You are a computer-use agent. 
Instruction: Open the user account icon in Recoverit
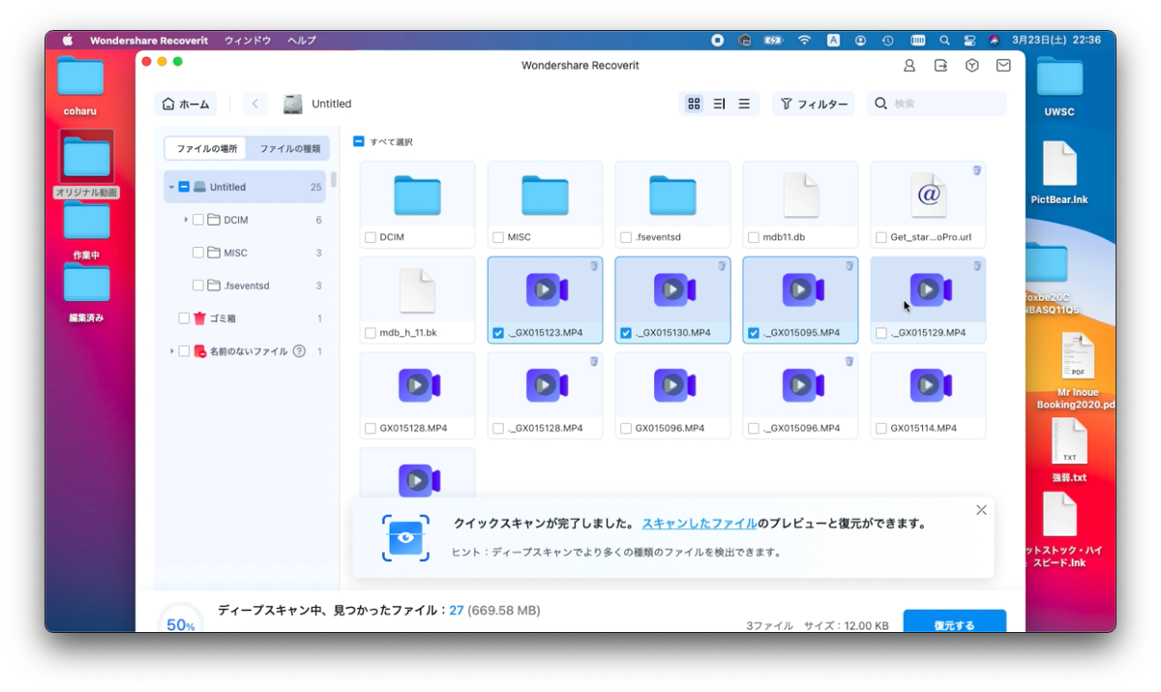pos(909,66)
